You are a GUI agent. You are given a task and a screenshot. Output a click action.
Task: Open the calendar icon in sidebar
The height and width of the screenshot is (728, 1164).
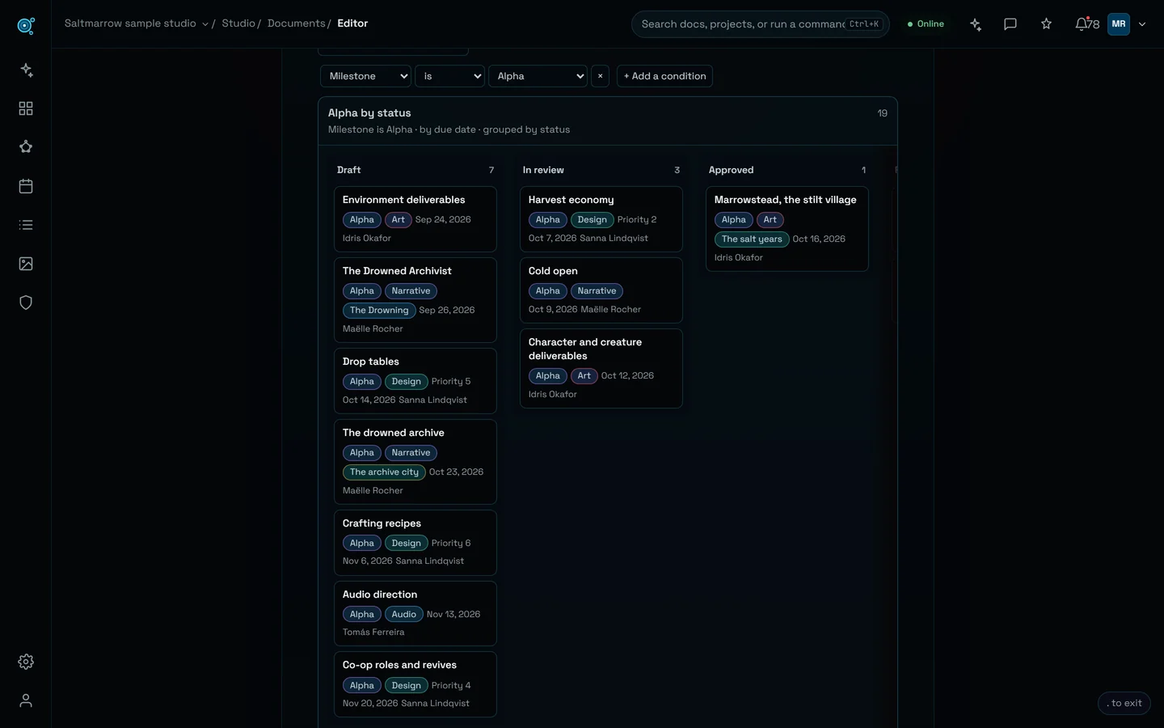coord(26,186)
